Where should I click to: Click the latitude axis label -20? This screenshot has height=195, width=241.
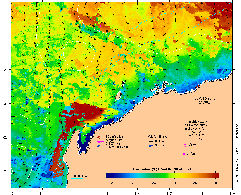(5, 70)
